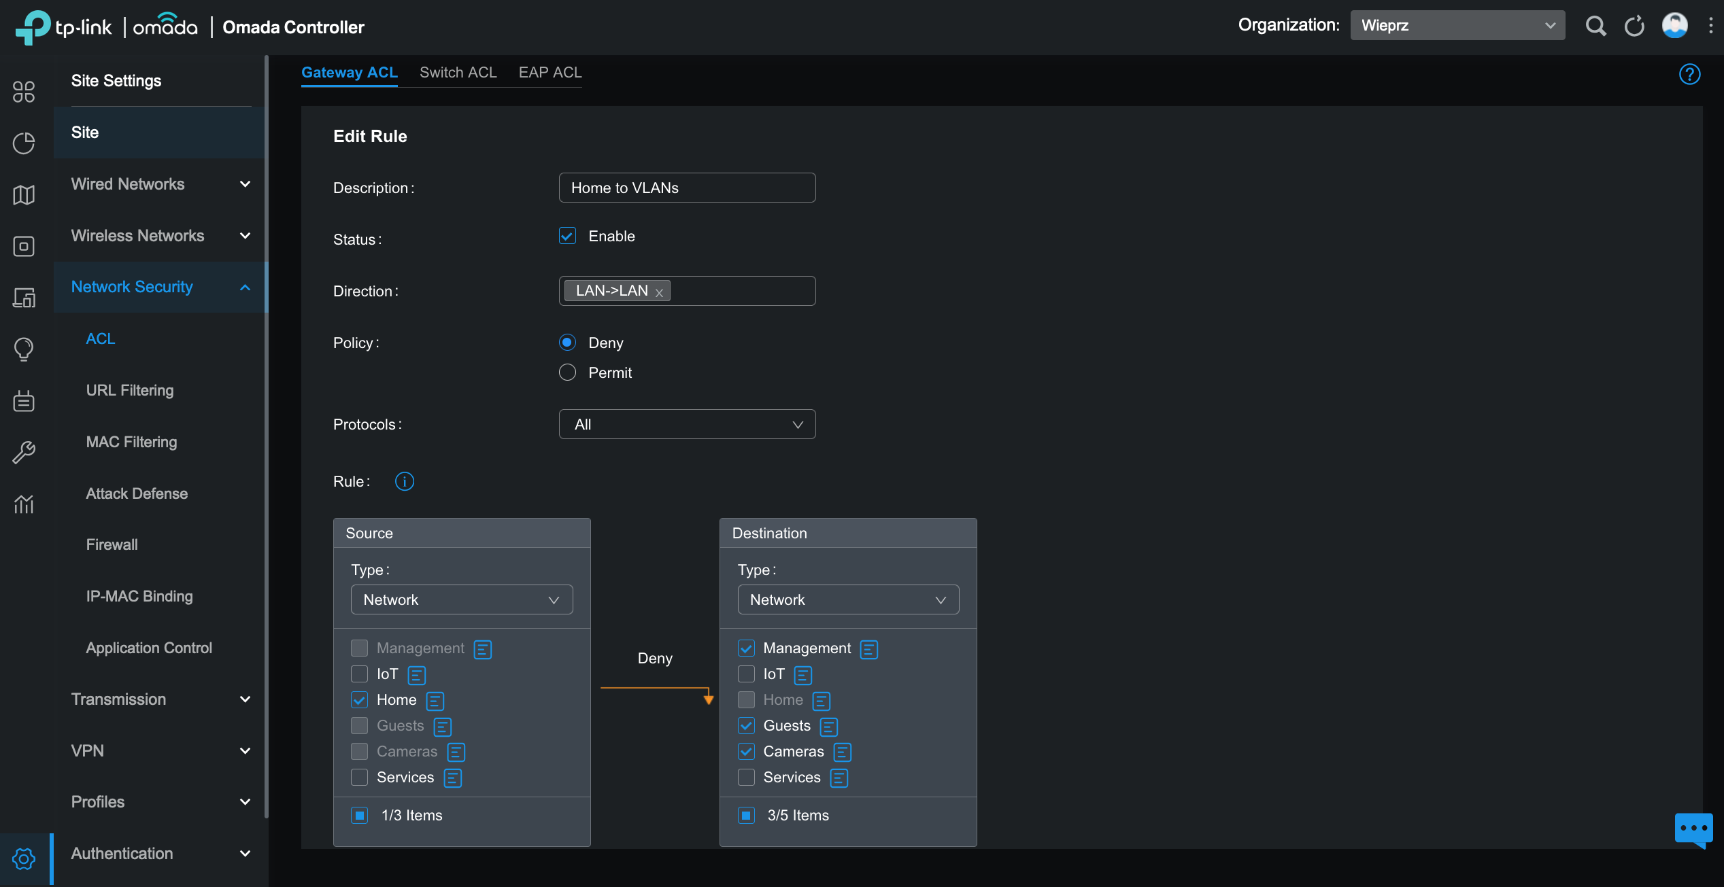Viewport: 1724px width, 887px height.
Task: Select the Permit policy radio button
Action: point(566,371)
